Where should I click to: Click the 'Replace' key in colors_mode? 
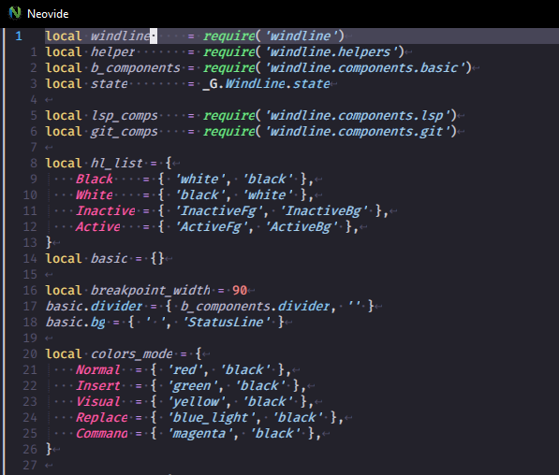click(x=102, y=418)
